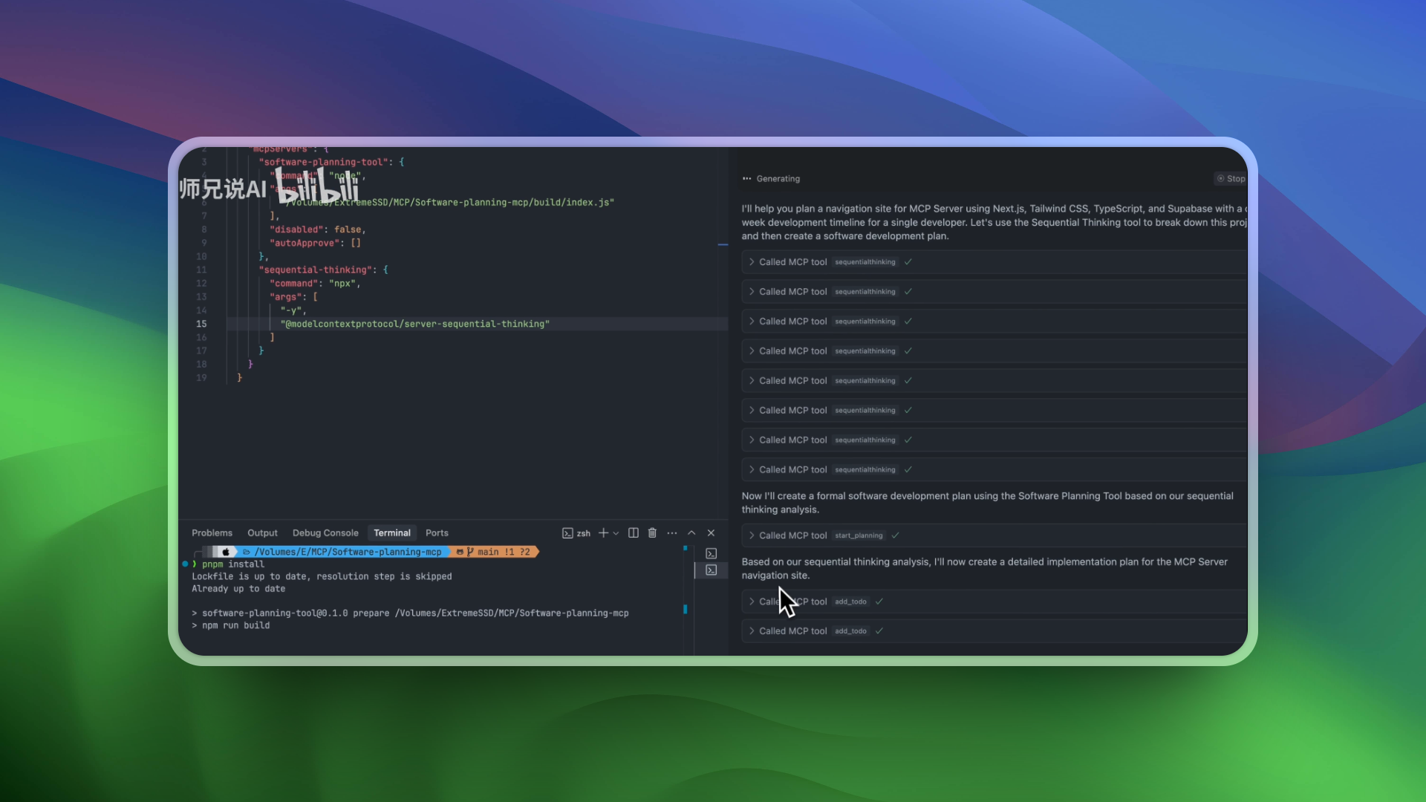
Task: Close the terminal panel
Action: click(711, 533)
